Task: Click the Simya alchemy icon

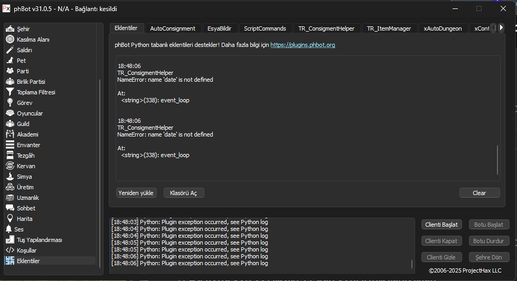Action: pos(10,177)
